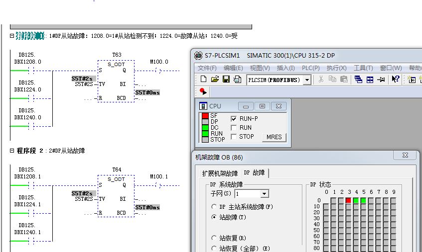Click the green RUN indicator LED
This screenshot has height=252, width=422.
point(205,133)
